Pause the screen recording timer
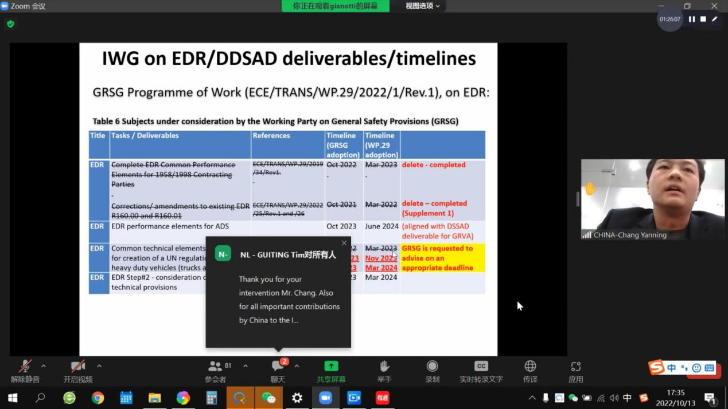 (692, 19)
